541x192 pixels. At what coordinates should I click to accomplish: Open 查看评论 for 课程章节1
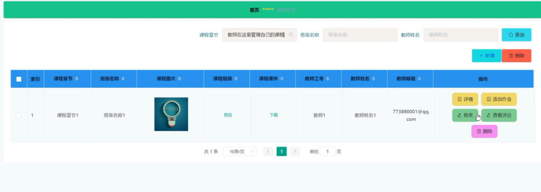coord(499,116)
